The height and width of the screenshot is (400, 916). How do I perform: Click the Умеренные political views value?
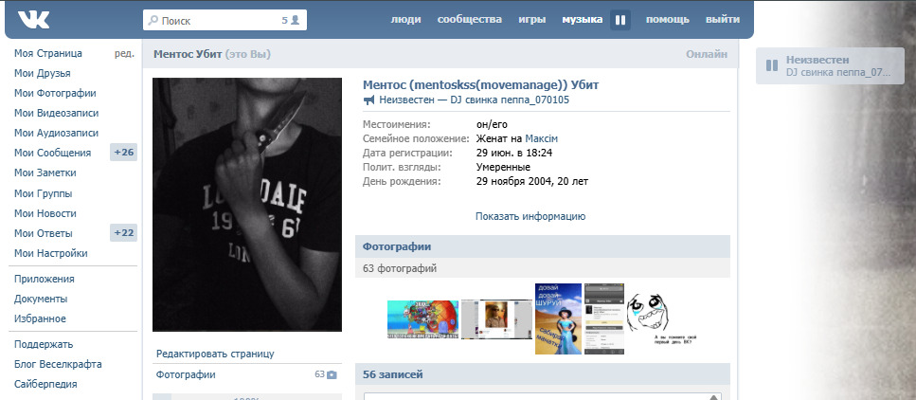[504, 167]
